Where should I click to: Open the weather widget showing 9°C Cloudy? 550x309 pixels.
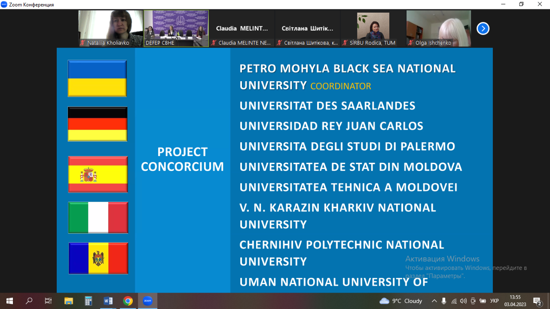coord(401,301)
